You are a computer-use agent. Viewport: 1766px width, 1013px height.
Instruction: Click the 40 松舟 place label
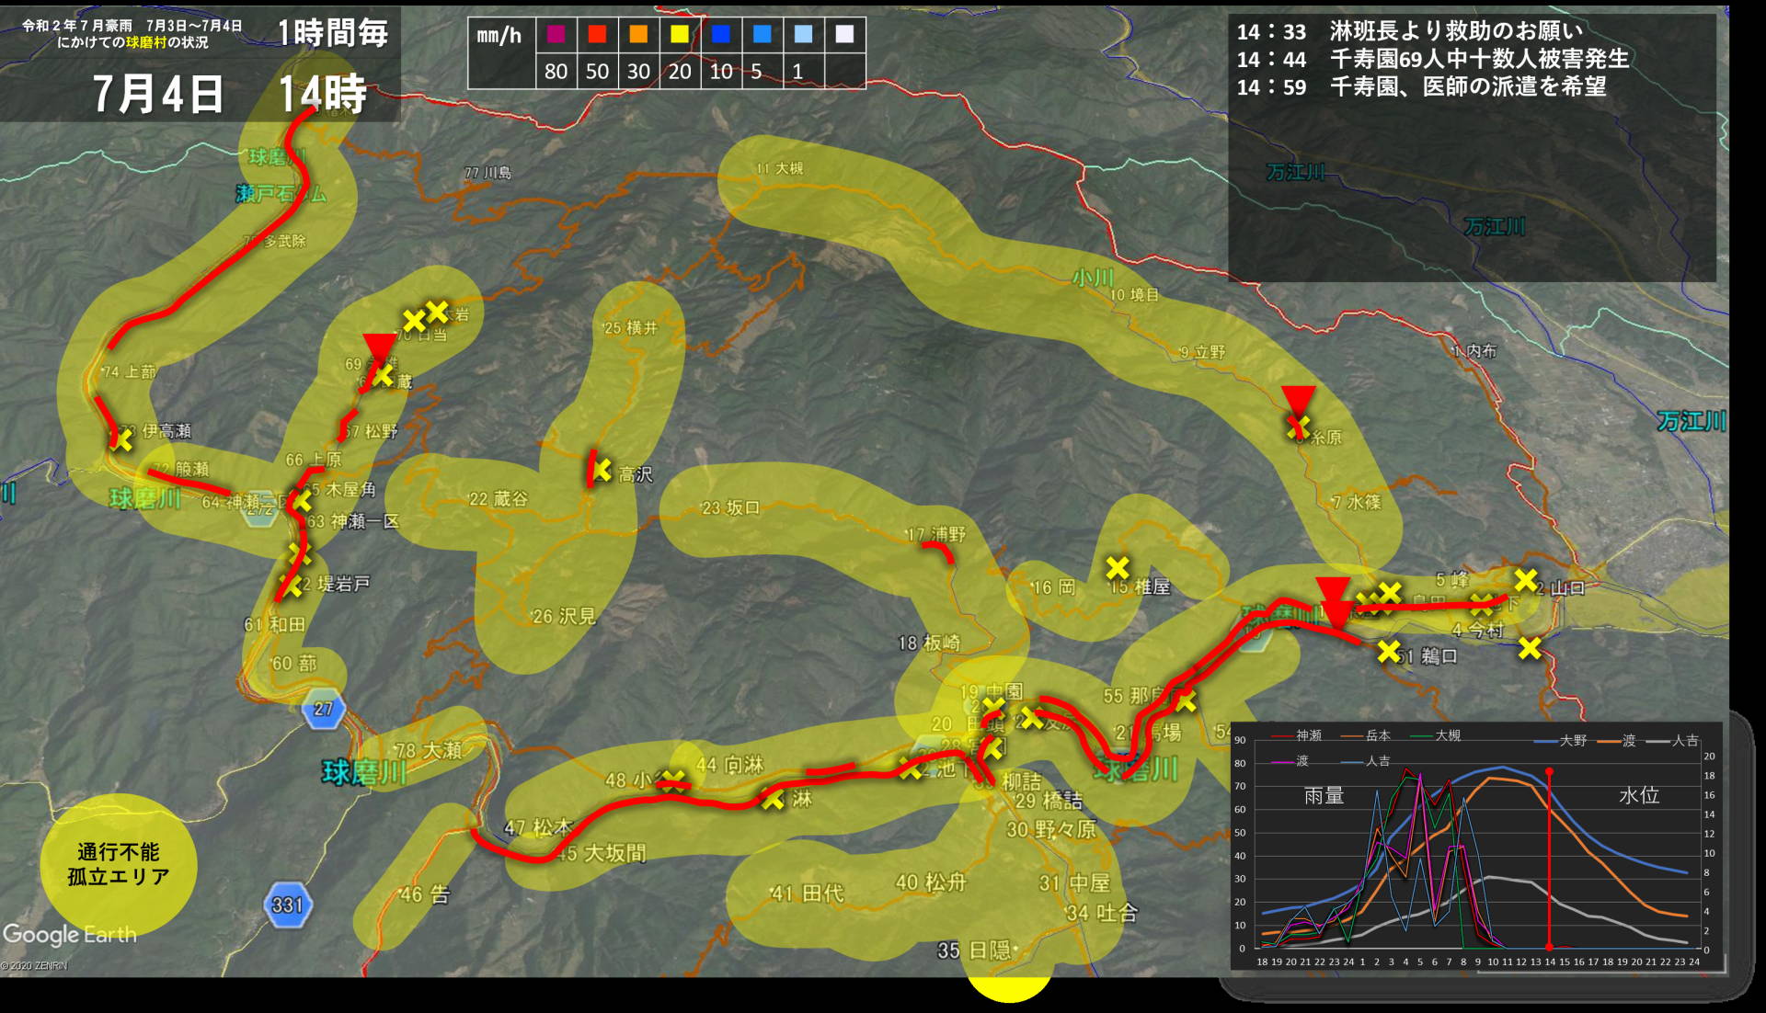point(931,882)
